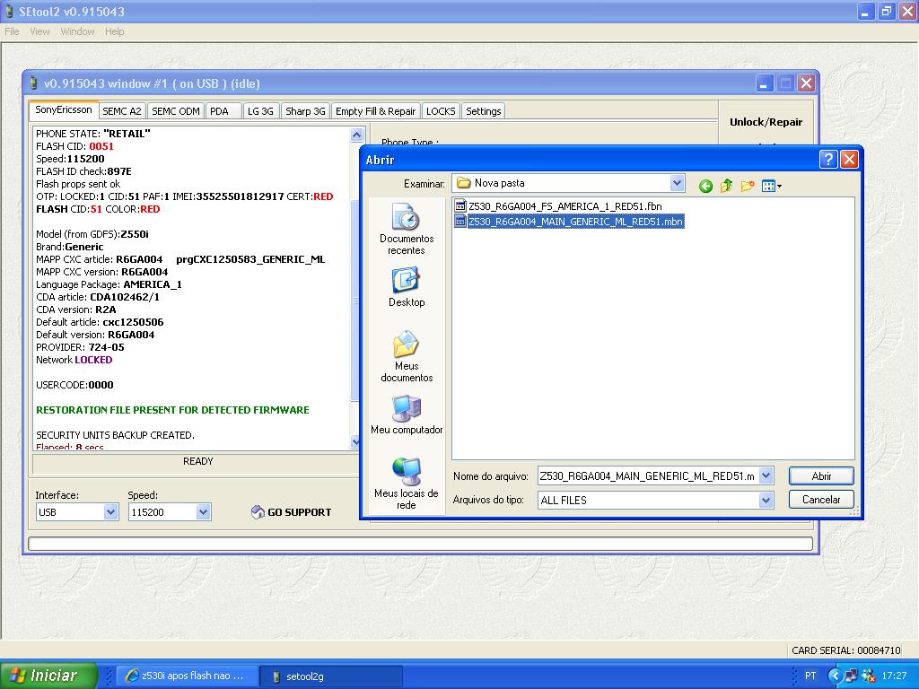Switch to the SEMC A2 tab
The height and width of the screenshot is (689, 919).
tap(122, 111)
